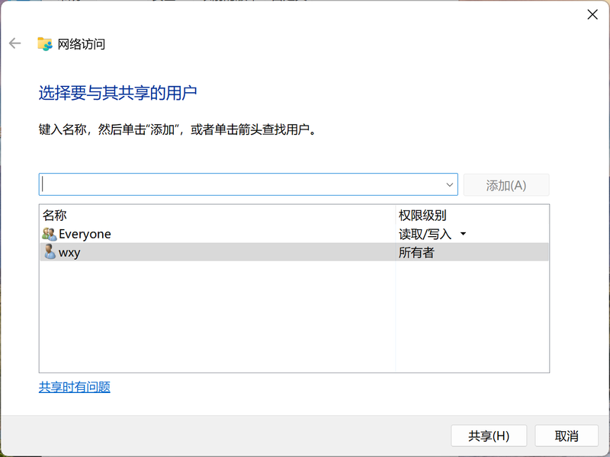Click the wxy user icon
This screenshot has width=610, height=457.
click(x=49, y=252)
